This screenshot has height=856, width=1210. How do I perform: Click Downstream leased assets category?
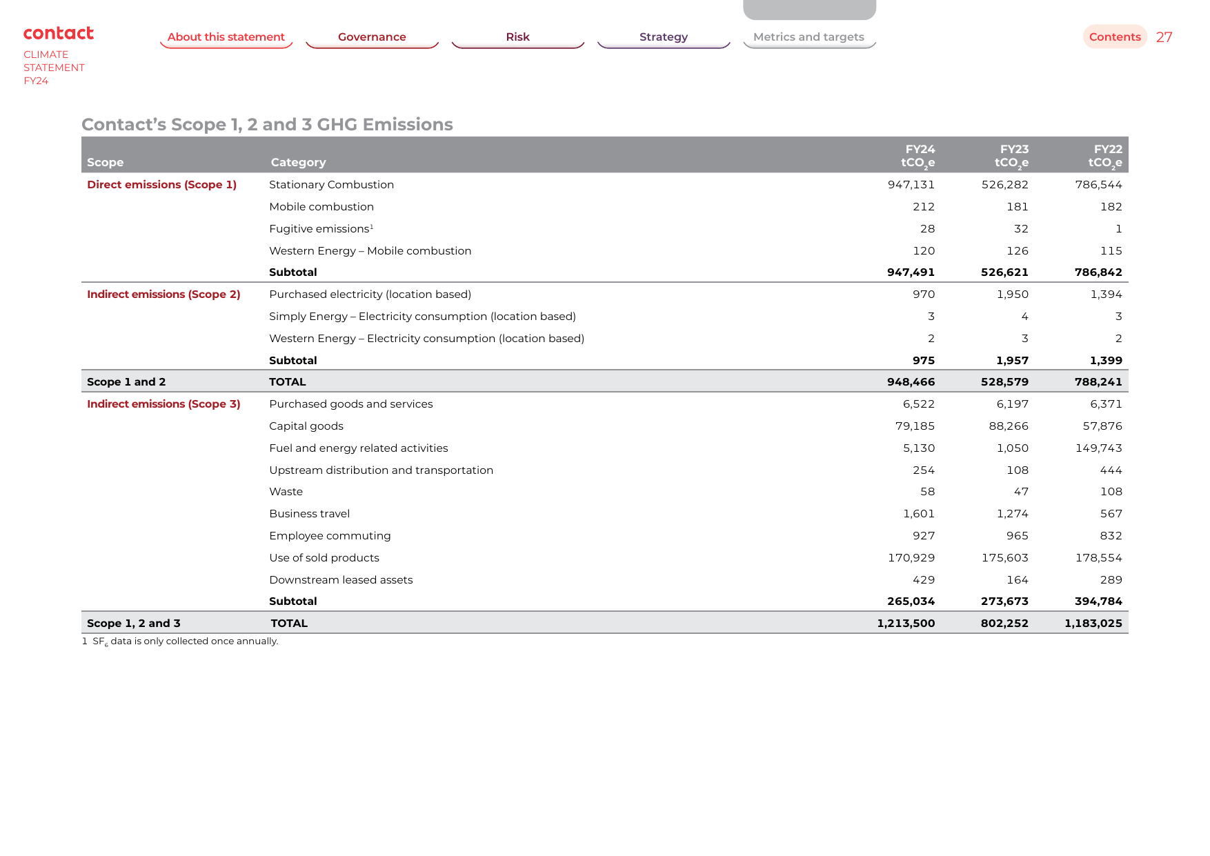click(x=341, y=580)
